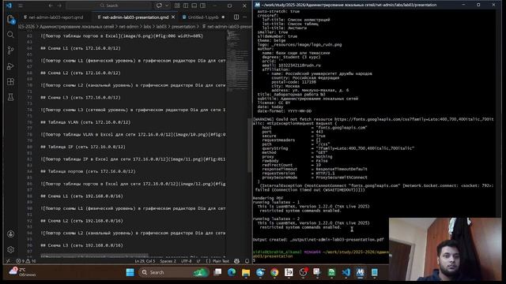The image size is (506, 284).
Task: Open the Explorer view in VS Code sidebar
Action: (10, 19)
